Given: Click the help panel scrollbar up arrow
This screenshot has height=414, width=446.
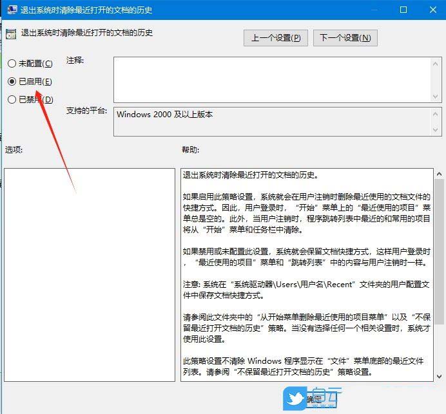Looking at the screenshot, I should [x=438, y=174].
